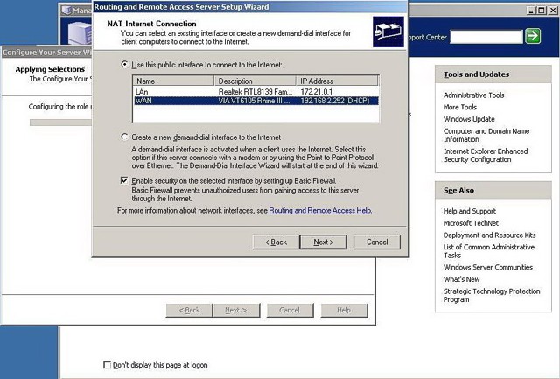Select the LAn interface row
Viewport: 560px width, 379px height.
coord(256,92)
